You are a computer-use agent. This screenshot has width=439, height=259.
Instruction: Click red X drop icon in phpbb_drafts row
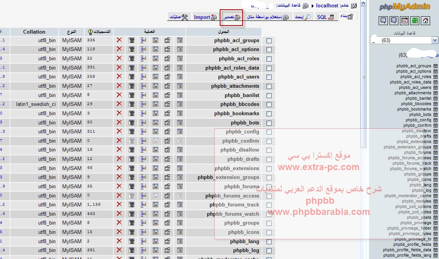pyautogui.click(x=119, y=158)
